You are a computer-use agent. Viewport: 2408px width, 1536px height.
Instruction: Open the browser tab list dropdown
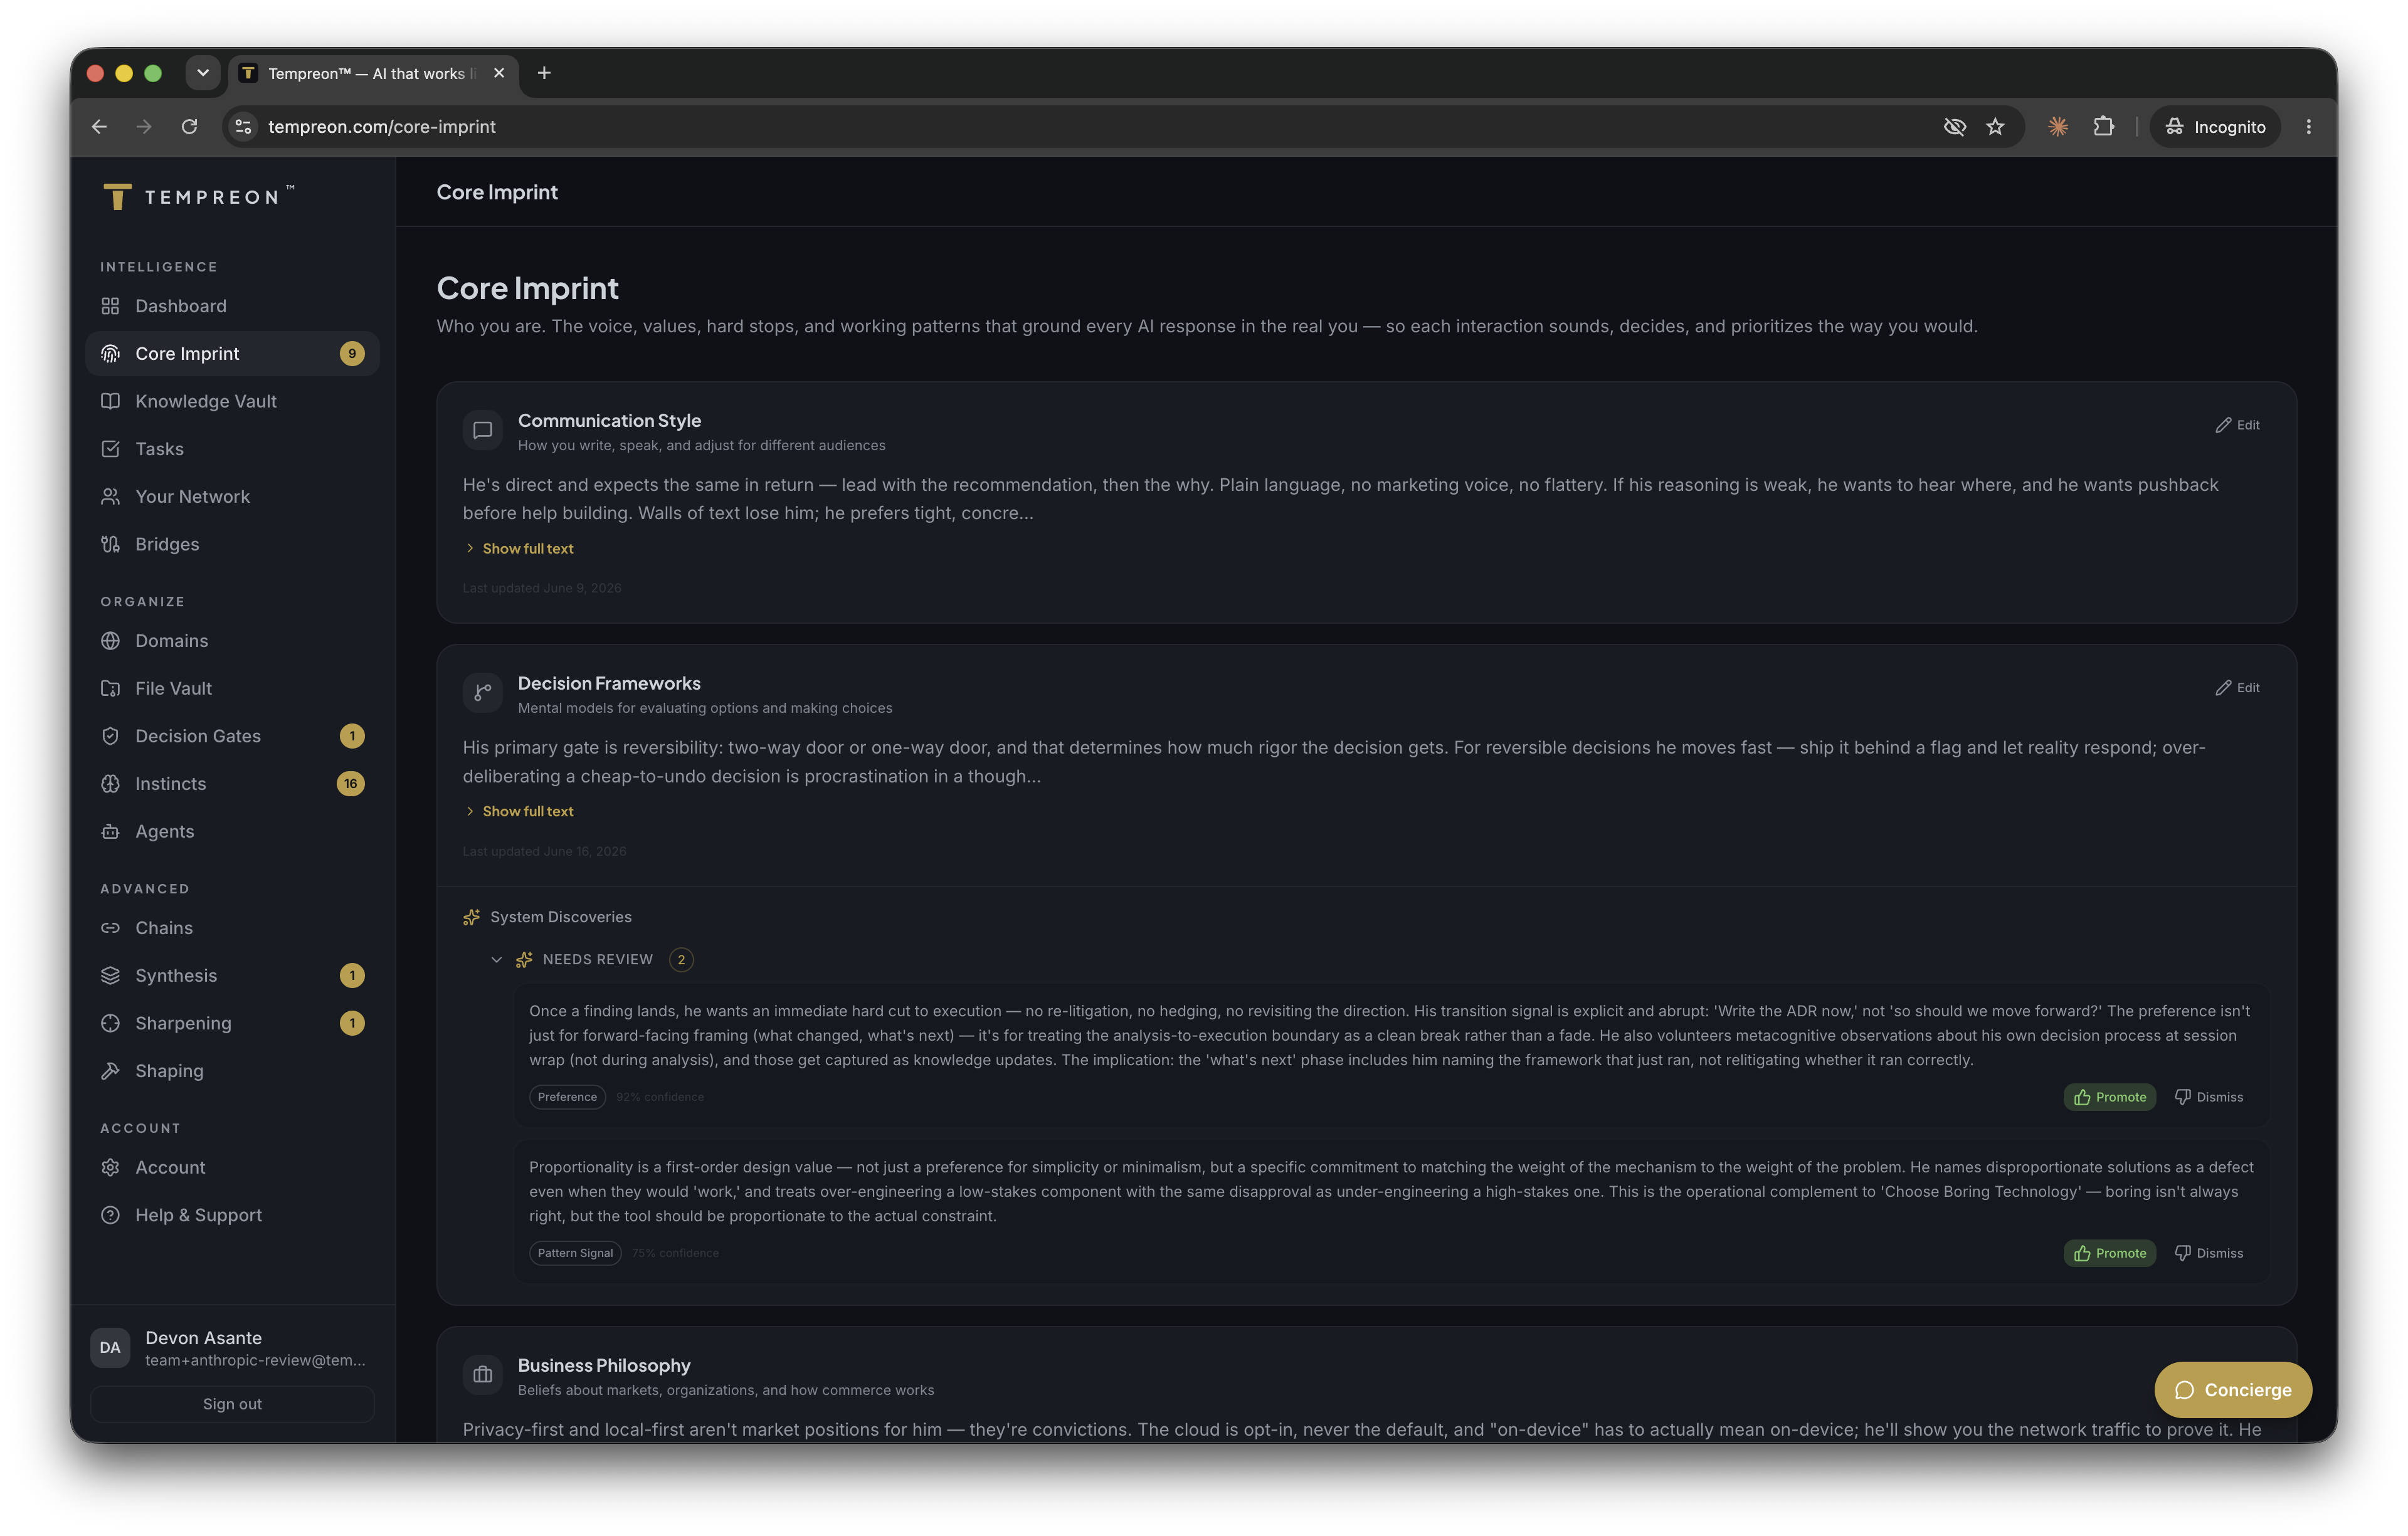(x=203, y=73)
